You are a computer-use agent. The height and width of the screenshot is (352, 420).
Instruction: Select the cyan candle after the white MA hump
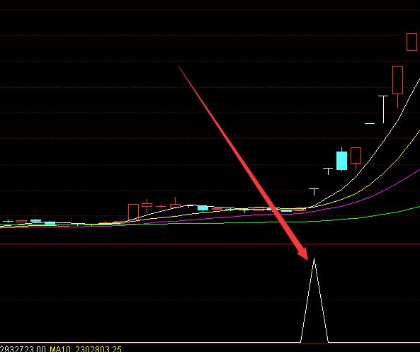[x=203, y=208]
